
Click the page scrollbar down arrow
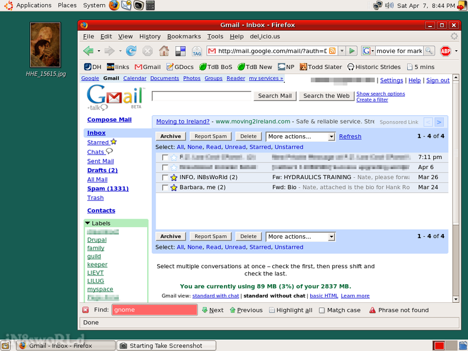coord(456,299)
